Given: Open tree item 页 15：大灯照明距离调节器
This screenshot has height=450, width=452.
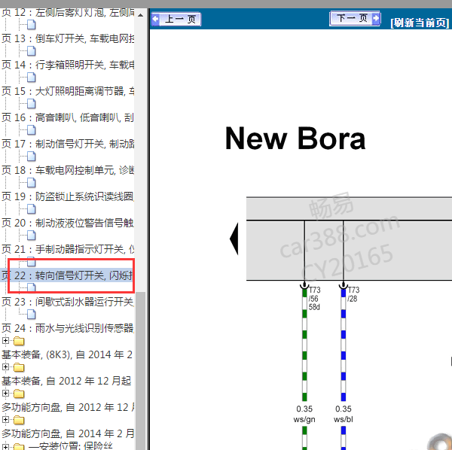Looking at the screenshot, I should (x=68, y=91).
